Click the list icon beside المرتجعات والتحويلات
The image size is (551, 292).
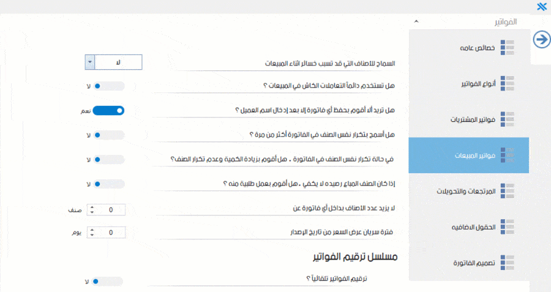pos(508,191)
